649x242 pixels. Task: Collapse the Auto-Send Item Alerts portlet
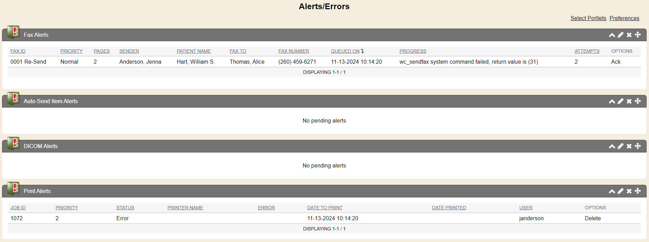coord(612,101)
